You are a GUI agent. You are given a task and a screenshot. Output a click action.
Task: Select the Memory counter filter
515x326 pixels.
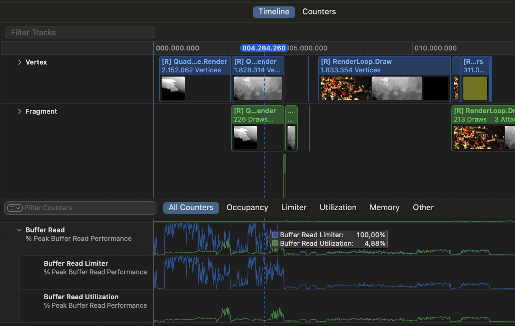pos(384,207)
